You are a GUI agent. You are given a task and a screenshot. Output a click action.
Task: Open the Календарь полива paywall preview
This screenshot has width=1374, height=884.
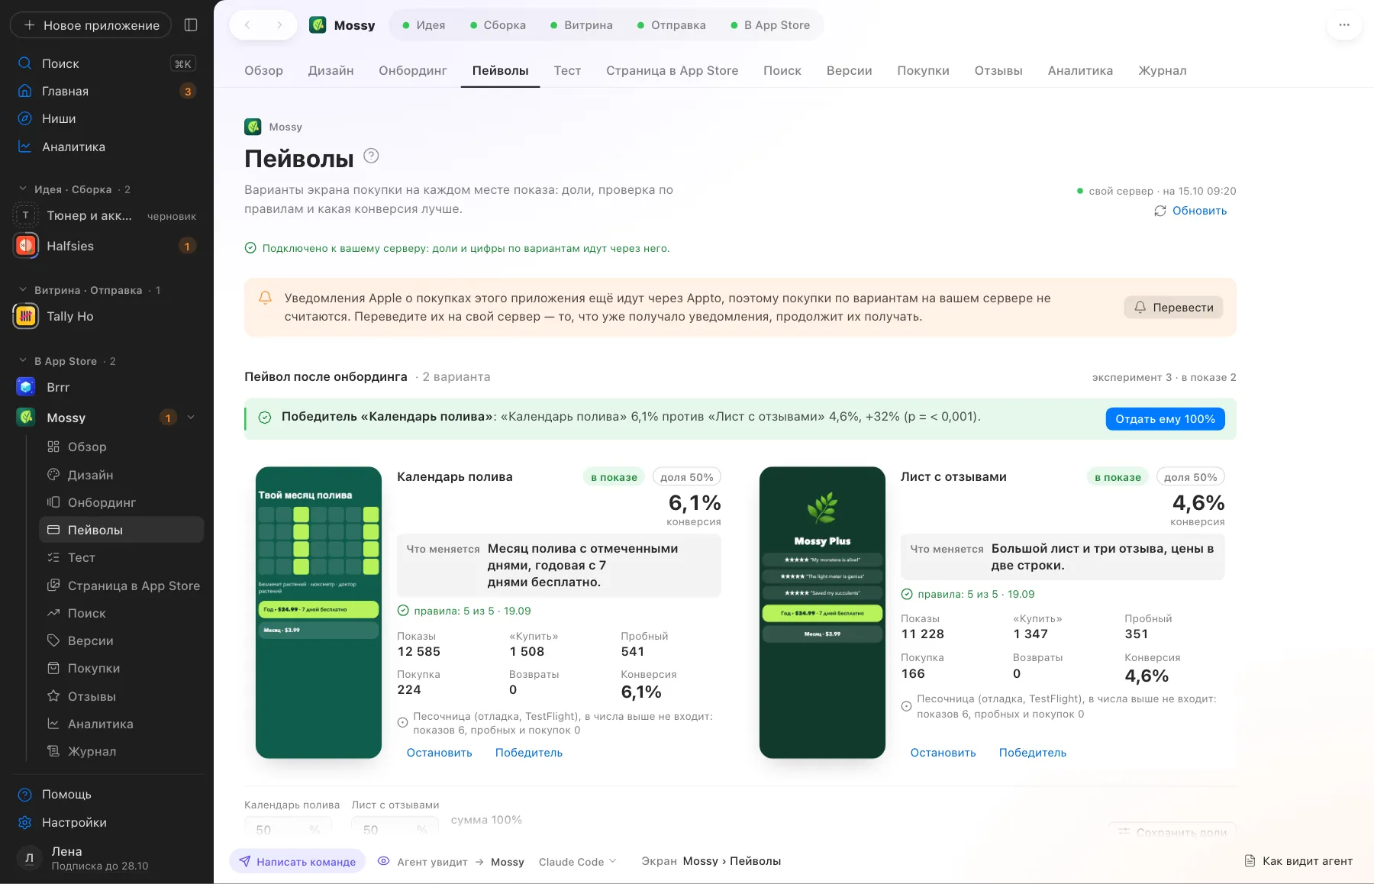tap(318, 612)
